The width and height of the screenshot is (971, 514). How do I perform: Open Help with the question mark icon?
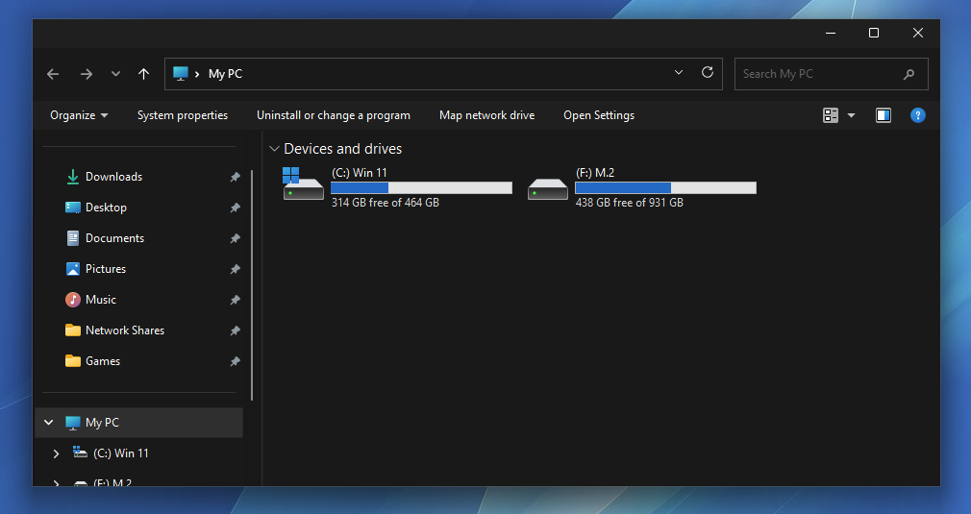coord(918,115)
